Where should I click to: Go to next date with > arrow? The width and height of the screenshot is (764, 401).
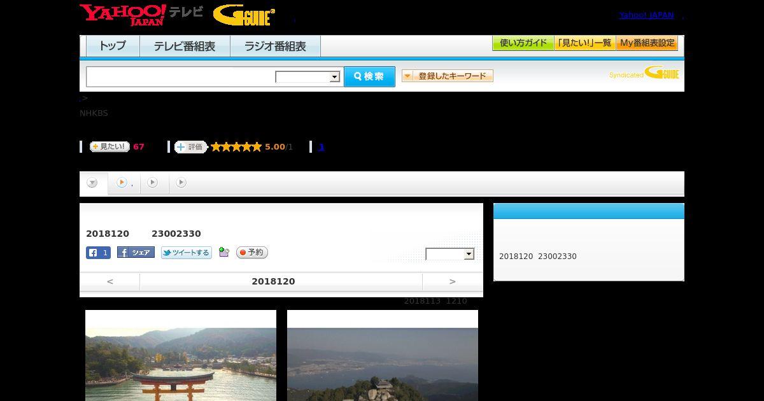(x=453, y=281)
